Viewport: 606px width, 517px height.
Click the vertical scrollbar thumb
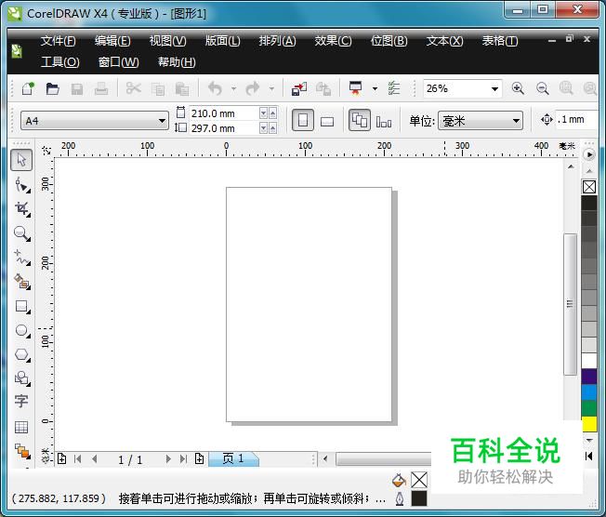(x=570, y=304)
